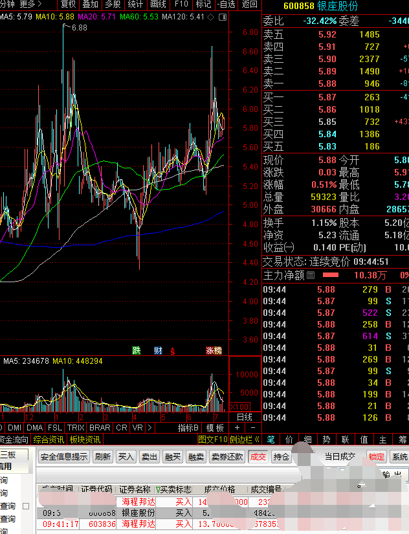
Task: Select the 603836 海程邦达 trade row
Action: pyautogui.click(x=164, y=524)
